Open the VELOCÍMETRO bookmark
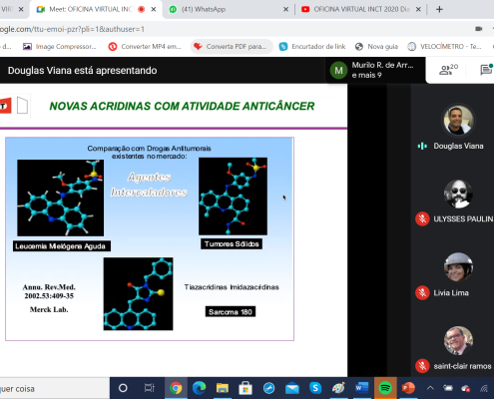494x399 pixels. [445, 47]
